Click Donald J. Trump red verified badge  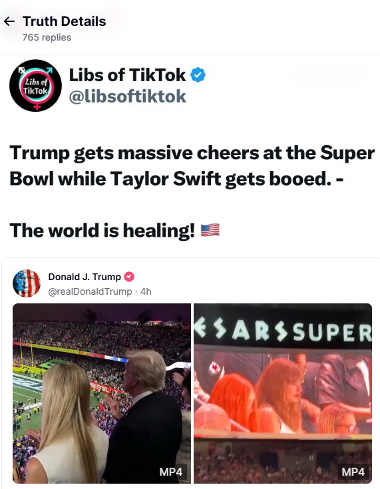129,277
